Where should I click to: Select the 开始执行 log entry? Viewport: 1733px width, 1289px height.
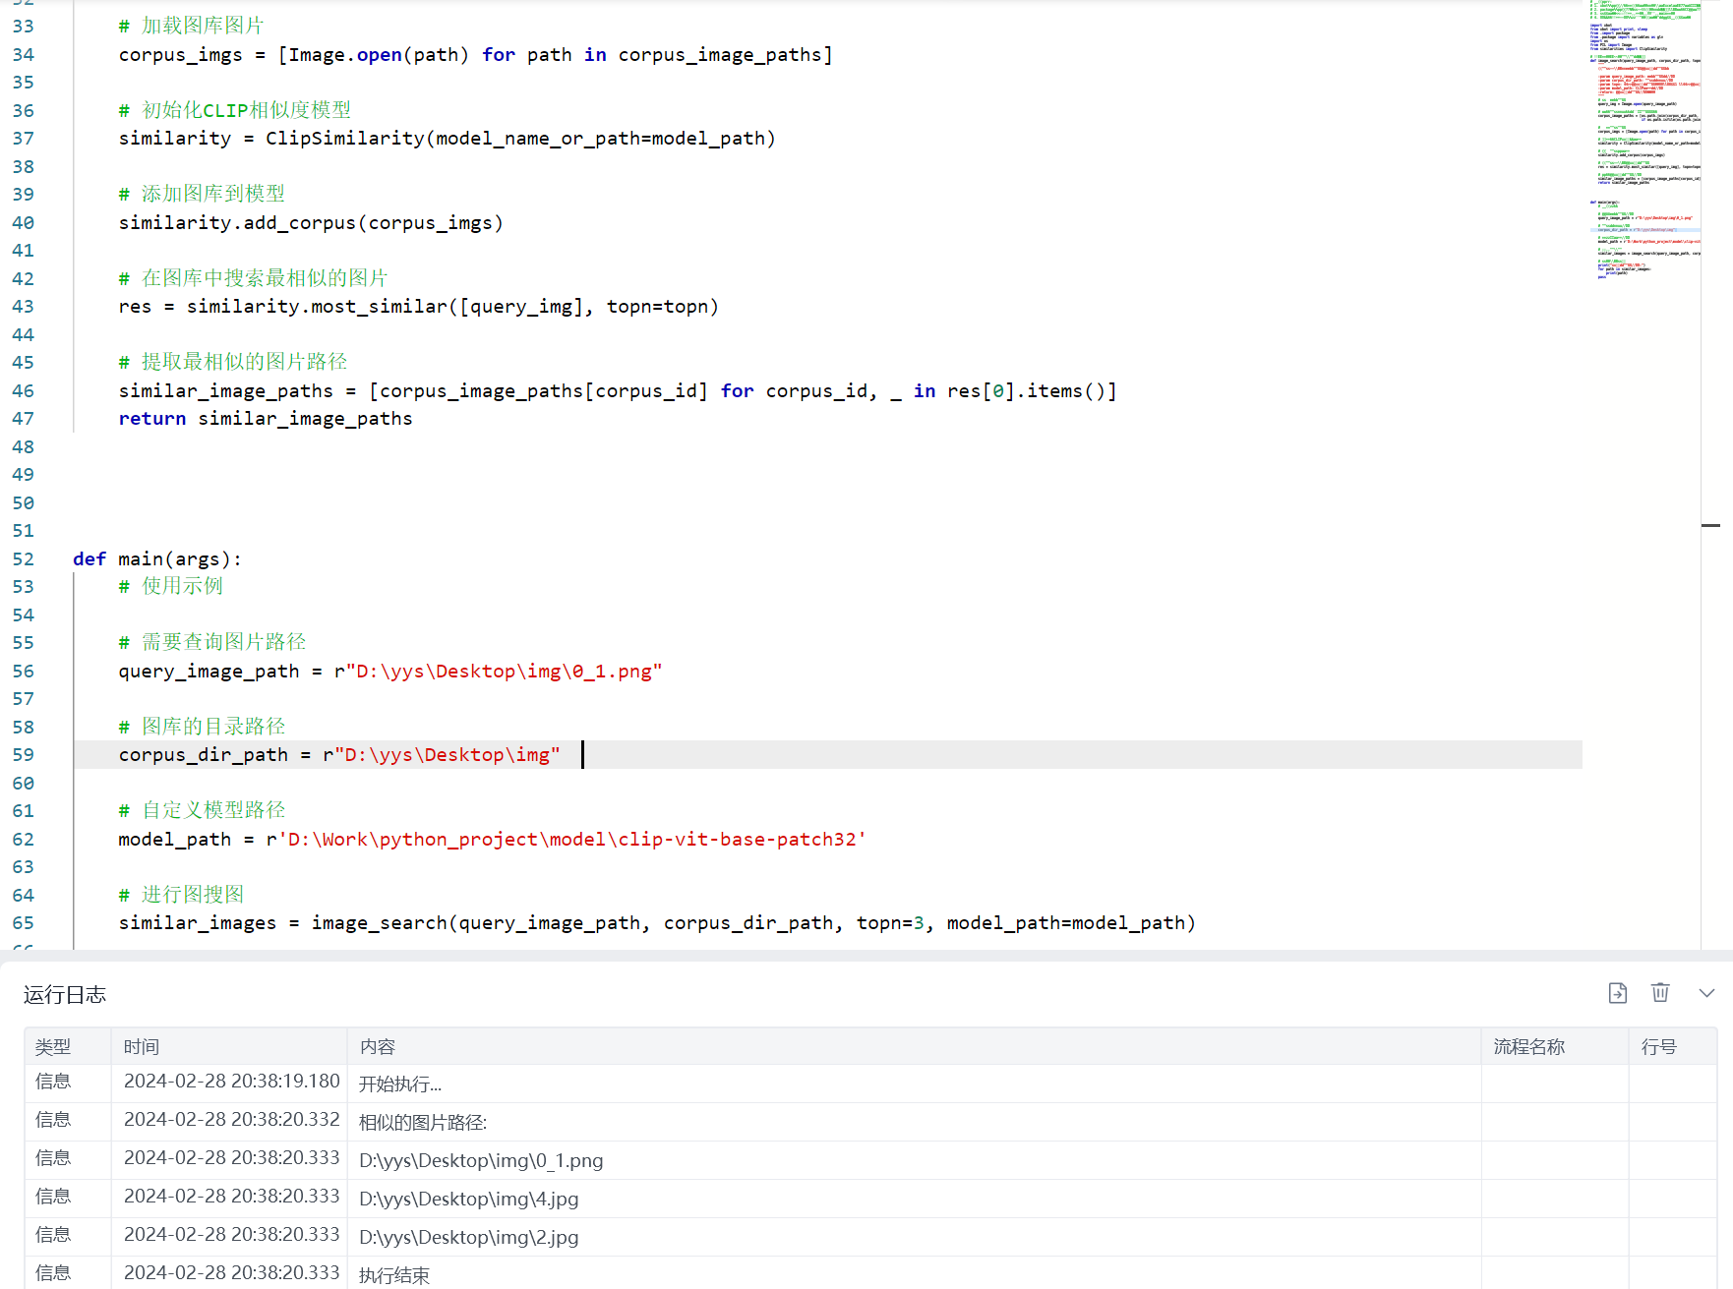click(400, 1084)
